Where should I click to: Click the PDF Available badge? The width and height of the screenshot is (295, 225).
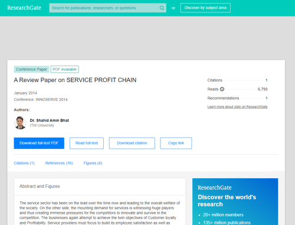[x=64, y=69]
